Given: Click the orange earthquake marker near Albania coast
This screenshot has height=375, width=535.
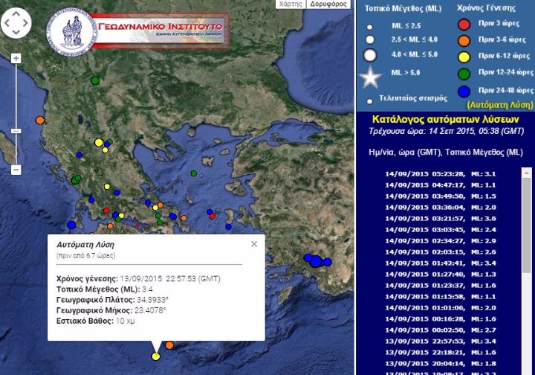Looking at the screenshot, I should point(40,120).
